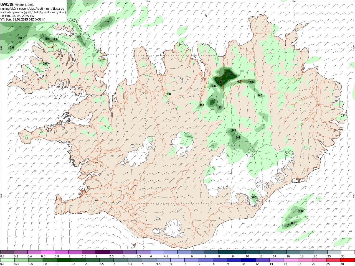The image size is (355, 266).
Task: Click the '2.5' label in the purple snow legend row
Action: 111,256
